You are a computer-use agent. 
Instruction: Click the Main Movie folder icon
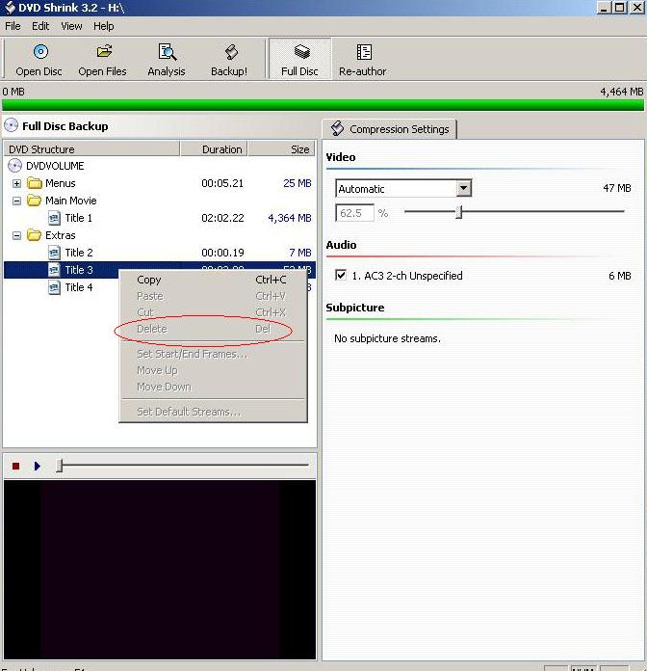coord(35,201)
